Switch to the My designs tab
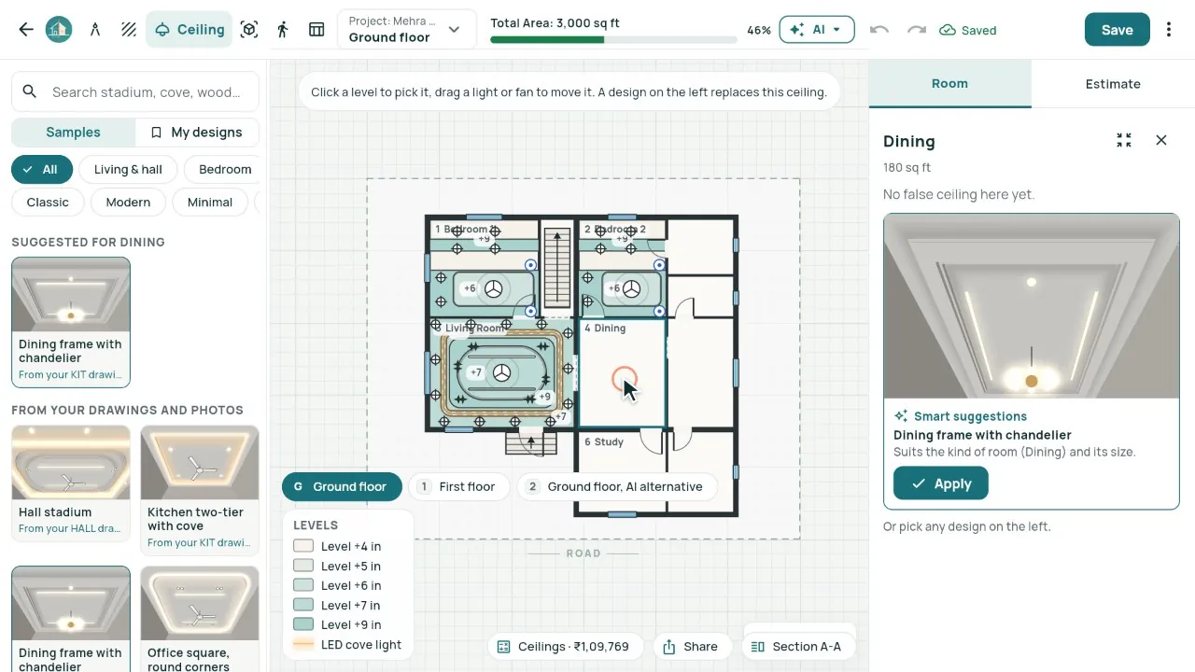The image size is (1195, 672). point(197,133)
